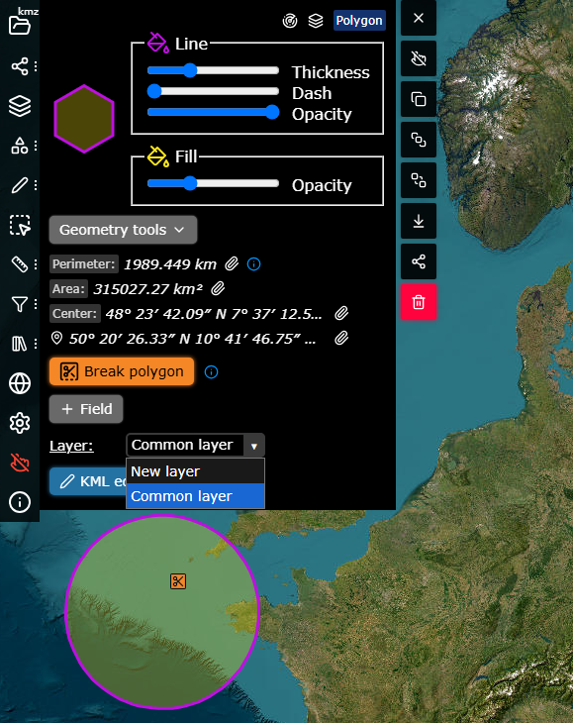Open the magenta Line color bucket
Image resolution: width=573 pixels, height=723 pixels.
click(x=157, y=43)
